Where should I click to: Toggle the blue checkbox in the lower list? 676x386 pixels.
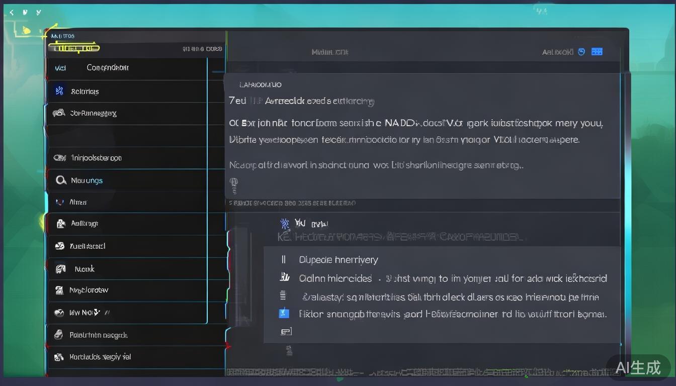(x=284, y=313)
